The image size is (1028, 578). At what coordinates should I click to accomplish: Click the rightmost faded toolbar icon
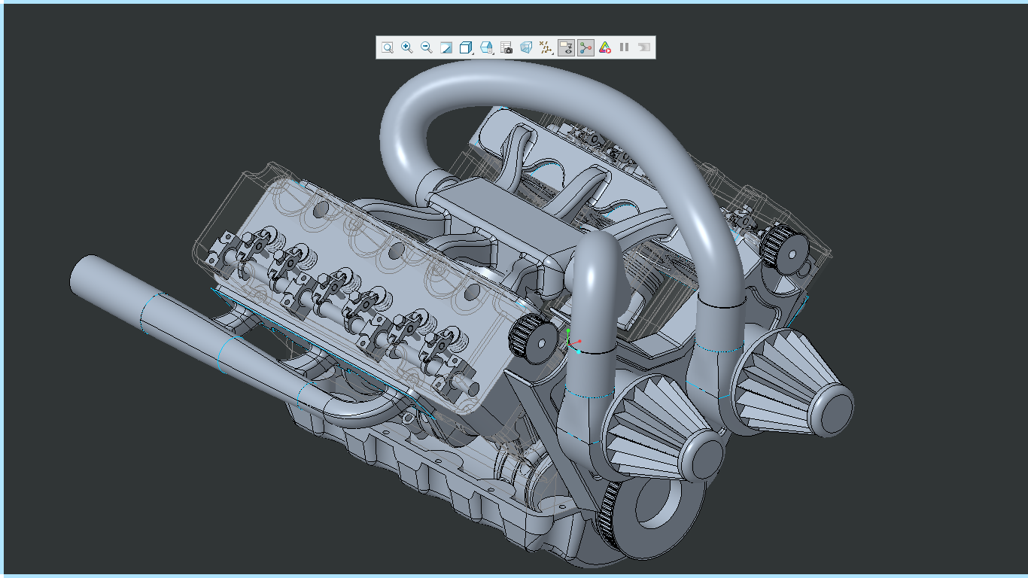[644, 47]
